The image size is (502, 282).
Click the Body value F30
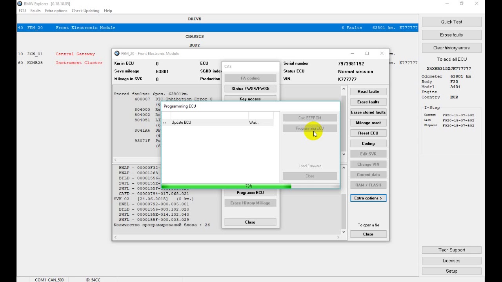pos(454,82)
